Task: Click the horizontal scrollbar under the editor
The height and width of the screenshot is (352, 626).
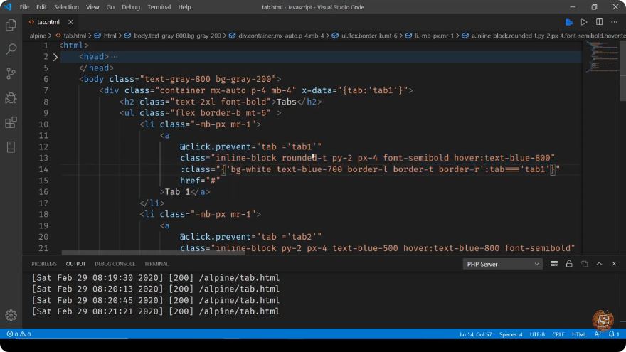Action: tap(154, 252)
